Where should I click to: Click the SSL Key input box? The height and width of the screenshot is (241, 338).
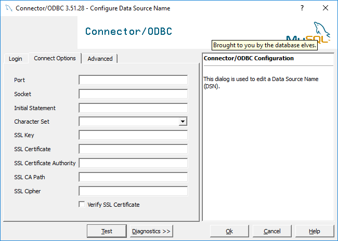tap(133, 135)
